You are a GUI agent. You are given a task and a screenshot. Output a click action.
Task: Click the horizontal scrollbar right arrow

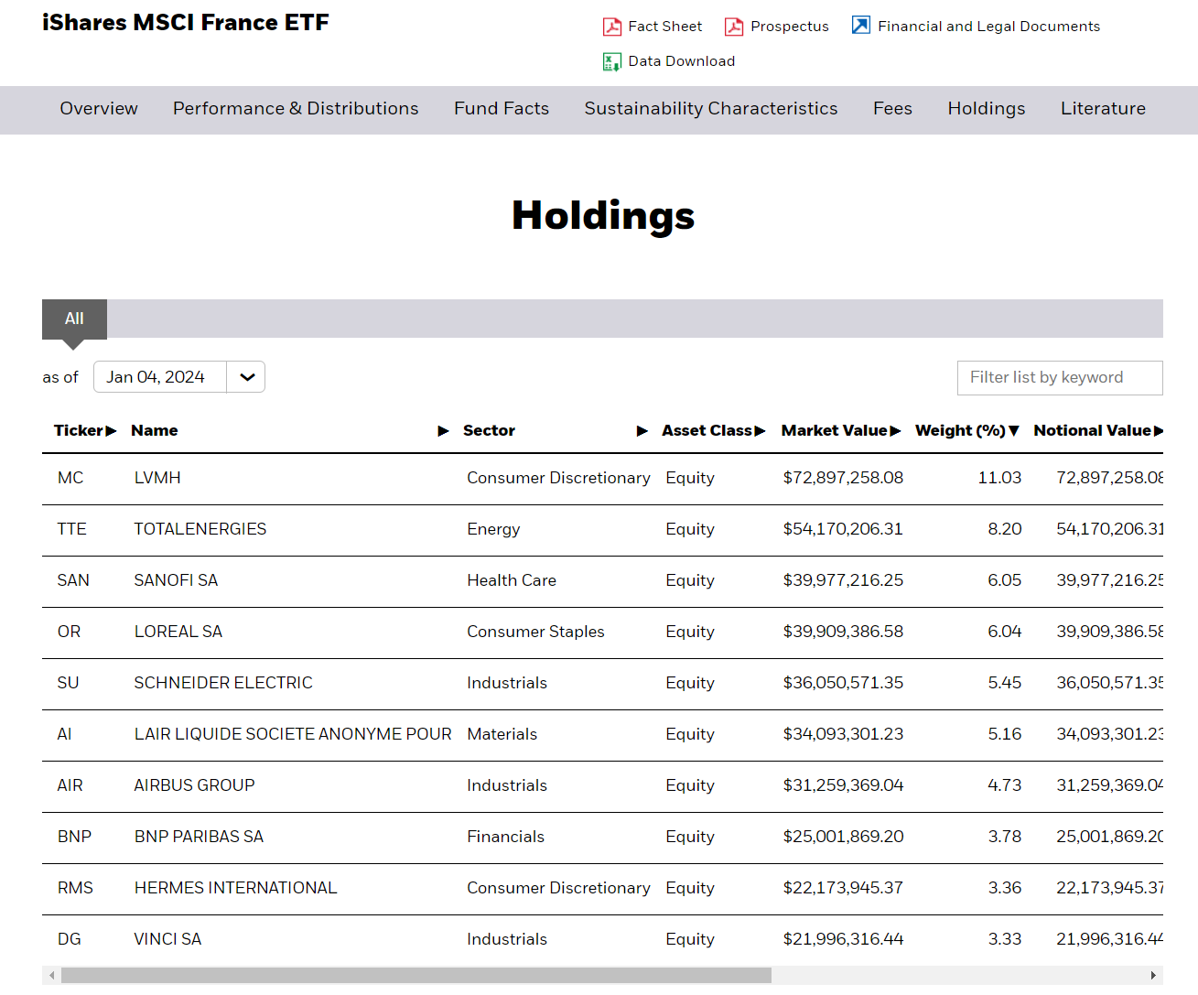[1153, 976]
